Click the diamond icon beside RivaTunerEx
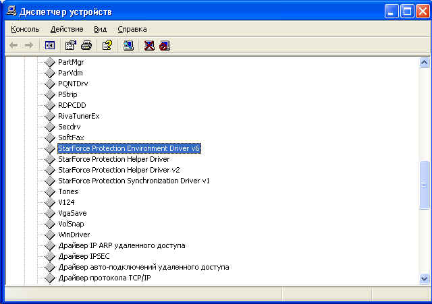Screen dimensions: 432x304 pos(50,116)
